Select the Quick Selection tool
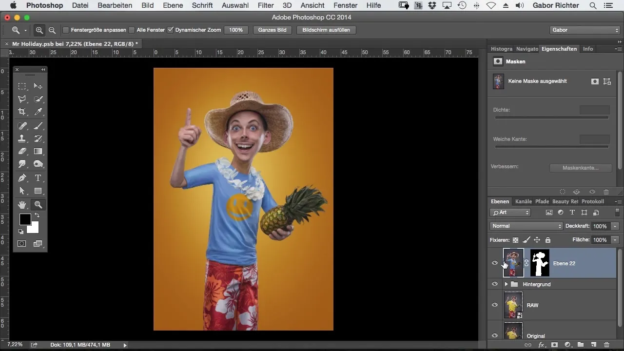The image size is (624, 351). pyautogui.click(x=38, y=99)
